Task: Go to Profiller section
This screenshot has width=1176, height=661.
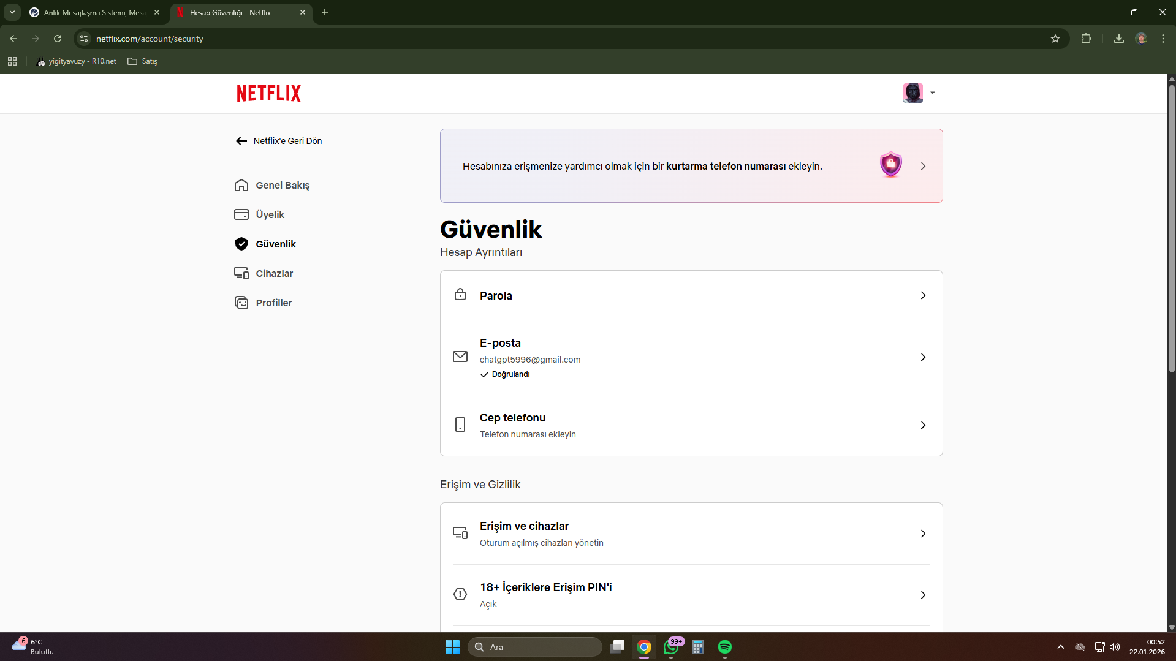Action: [x=274, y=303]
